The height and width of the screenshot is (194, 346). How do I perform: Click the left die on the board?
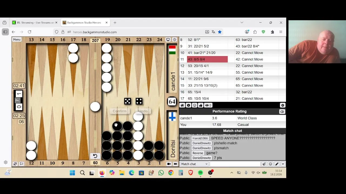click(127, 101)
